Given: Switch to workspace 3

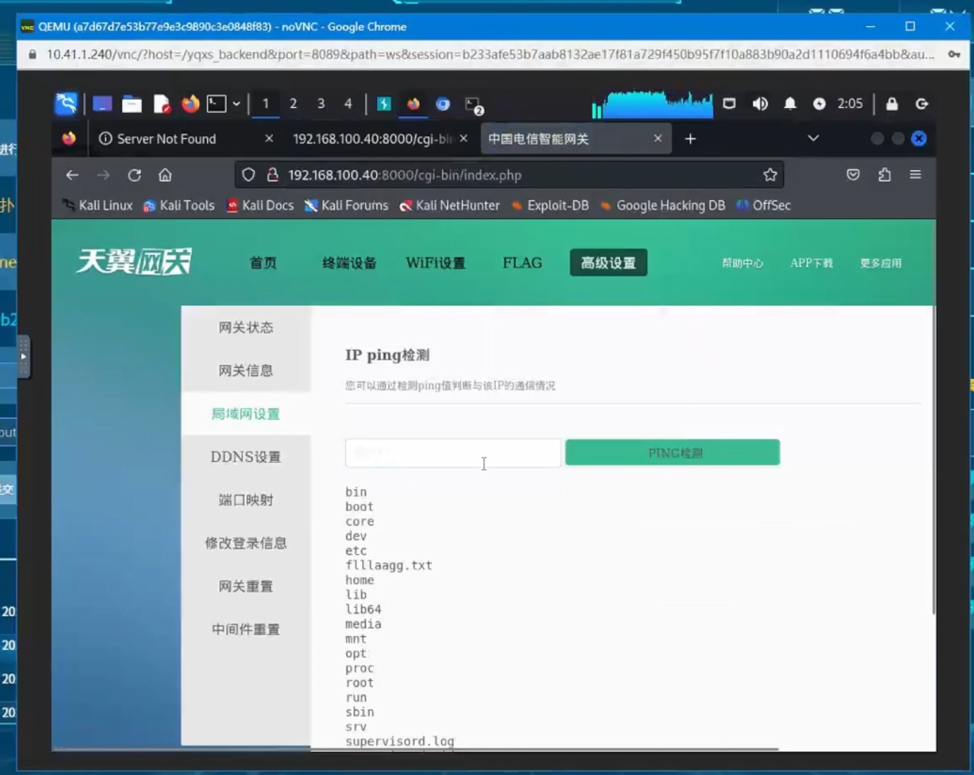Looking at the screenshot, I should point(320,104).
